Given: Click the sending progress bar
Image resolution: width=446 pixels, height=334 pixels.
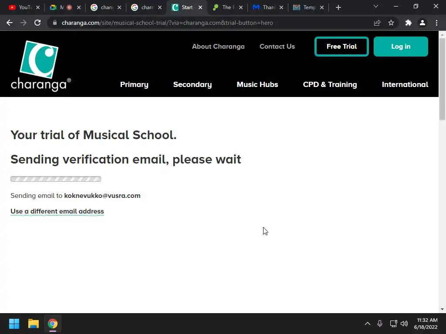Looking at the screenshot, I should pos(56,179).
